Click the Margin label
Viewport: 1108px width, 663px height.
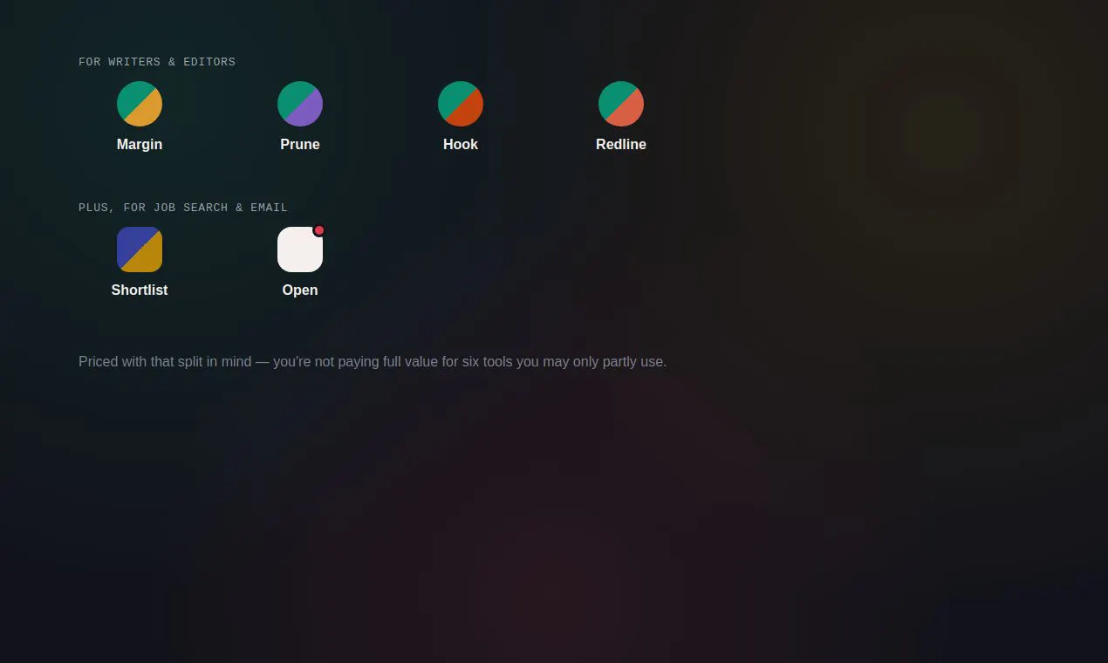[140, 145]
